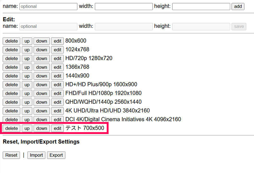254x173 pixels.
Task: Edit the 800x600 entry
Action: click(x=57, y=41)
